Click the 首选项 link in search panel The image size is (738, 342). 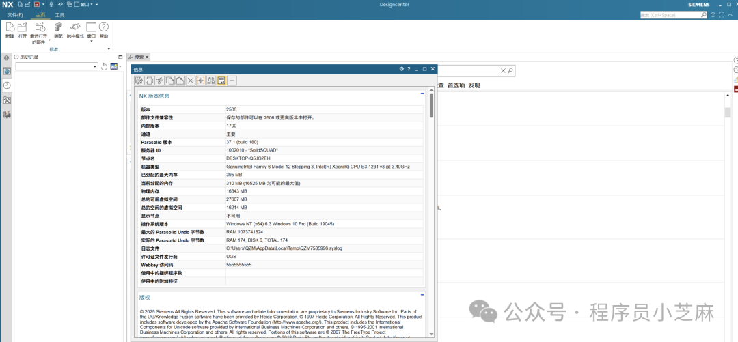pos(456,85)
